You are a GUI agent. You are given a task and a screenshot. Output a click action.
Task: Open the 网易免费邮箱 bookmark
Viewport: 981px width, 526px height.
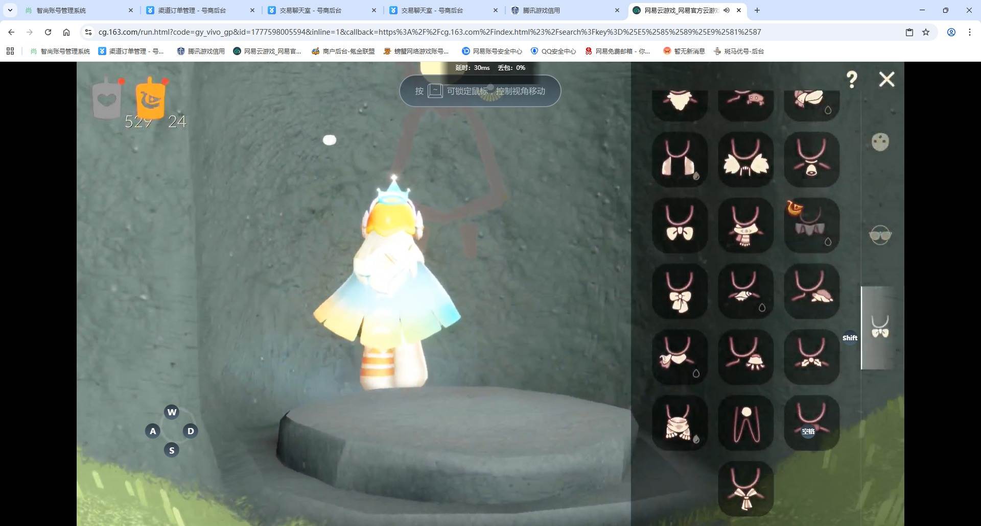(618, 51)
